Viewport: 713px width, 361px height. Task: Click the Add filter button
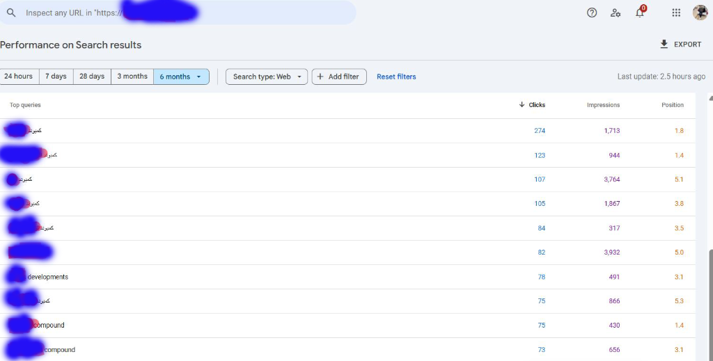tap(339, 77)
